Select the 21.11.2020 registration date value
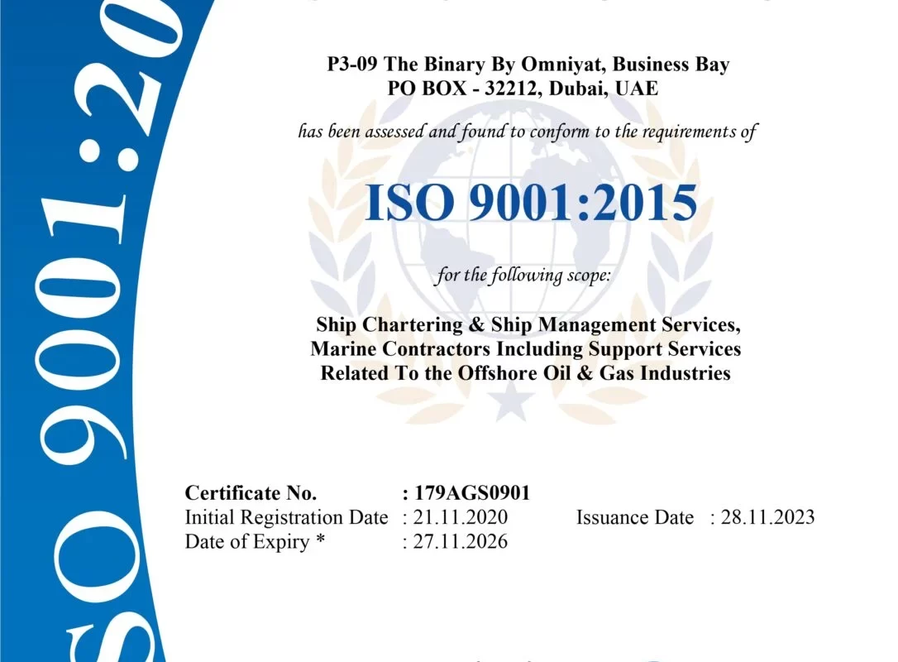898x662 pixels. tap(460, 518)
